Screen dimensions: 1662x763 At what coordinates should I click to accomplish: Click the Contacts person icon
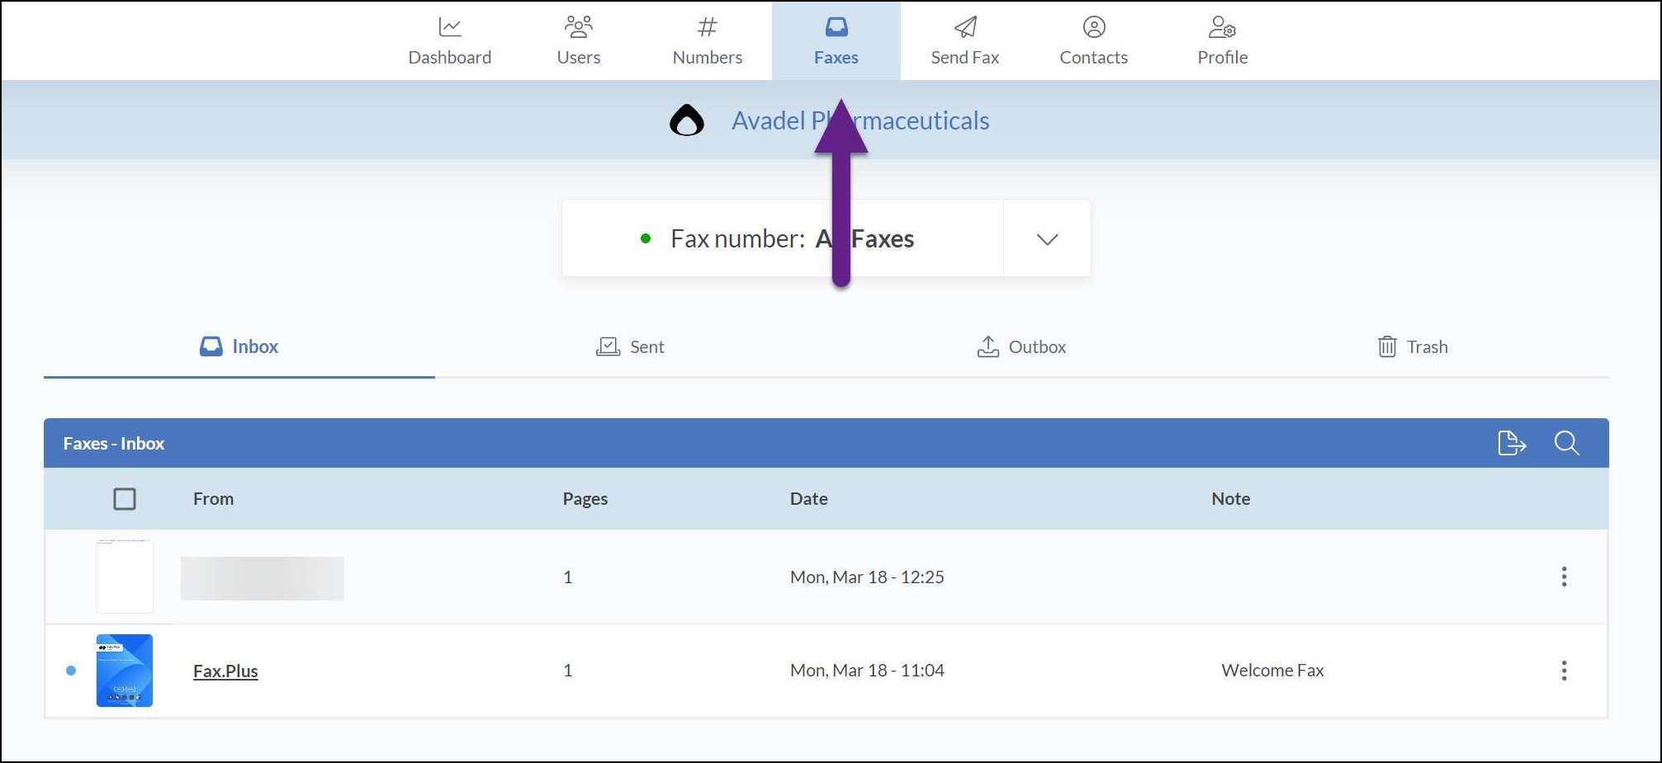coord(1094,27)
